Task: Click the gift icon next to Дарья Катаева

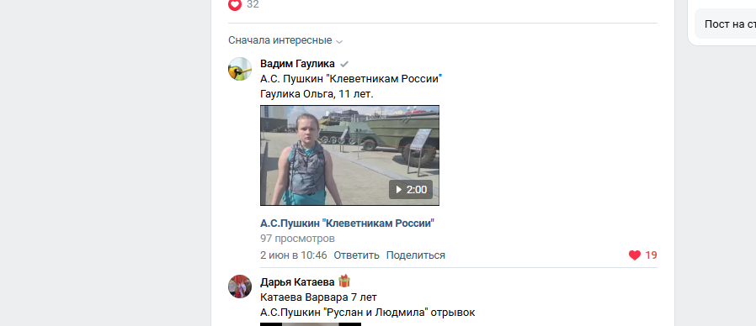Action: coord(343,281)
